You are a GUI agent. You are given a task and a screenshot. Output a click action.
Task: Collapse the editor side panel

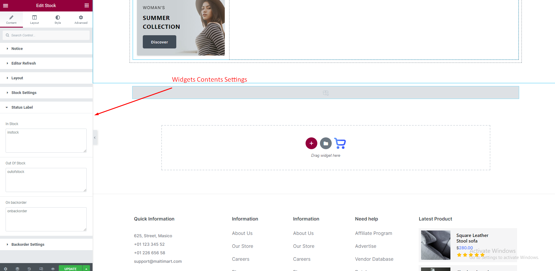click(x=95, y=137)
